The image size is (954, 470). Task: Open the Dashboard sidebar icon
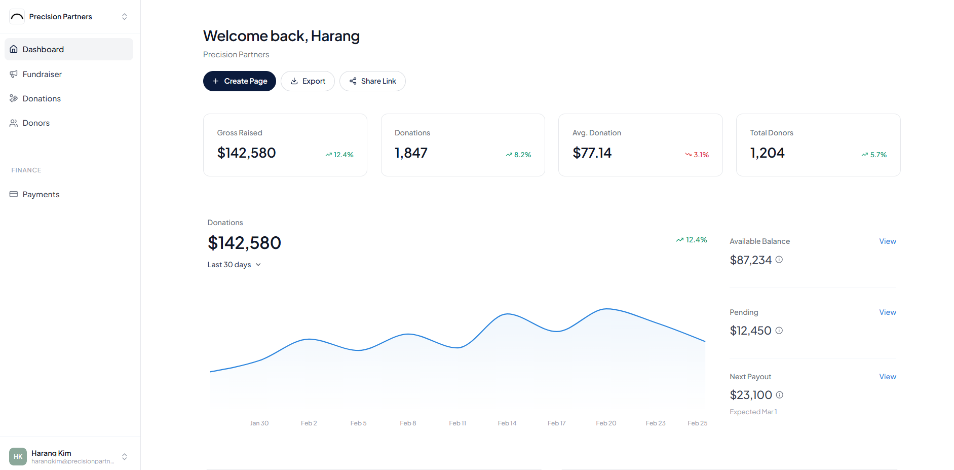pos(14,49)
